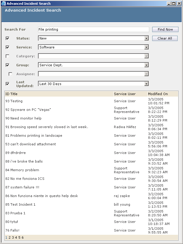
Task: Click the Clear All button
Action: coord(165,38)
